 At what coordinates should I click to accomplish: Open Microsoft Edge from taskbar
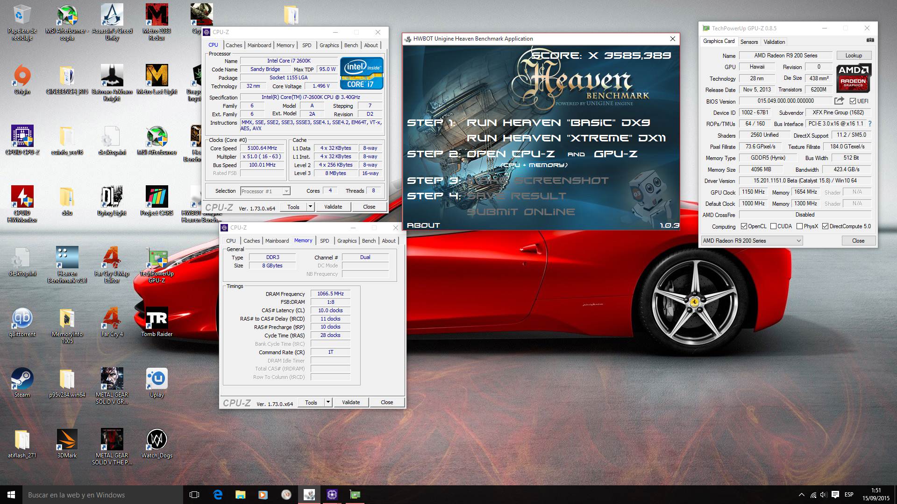[218, 495]
